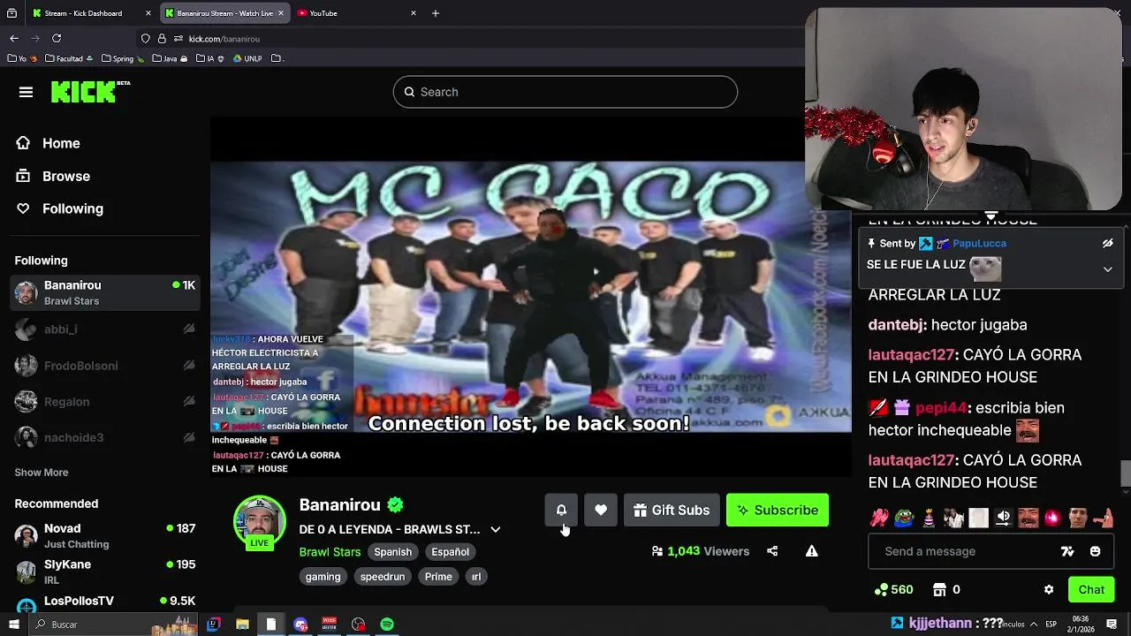Viewport: 1131px width, 636px height.
Task: Open Following in sidebar navigation
Action: click(72, 208)
